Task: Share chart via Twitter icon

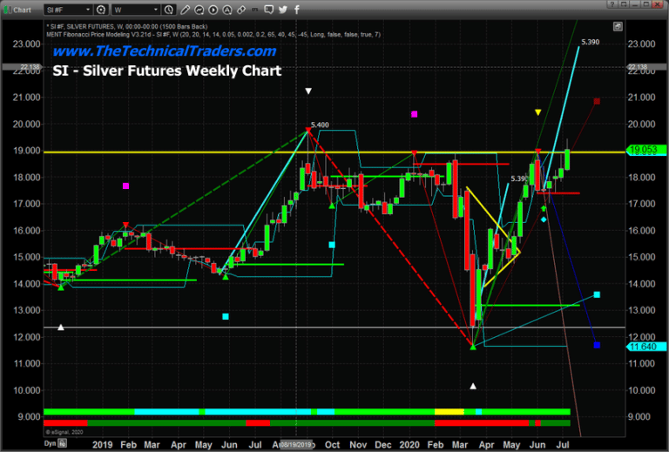Action: 283,10
